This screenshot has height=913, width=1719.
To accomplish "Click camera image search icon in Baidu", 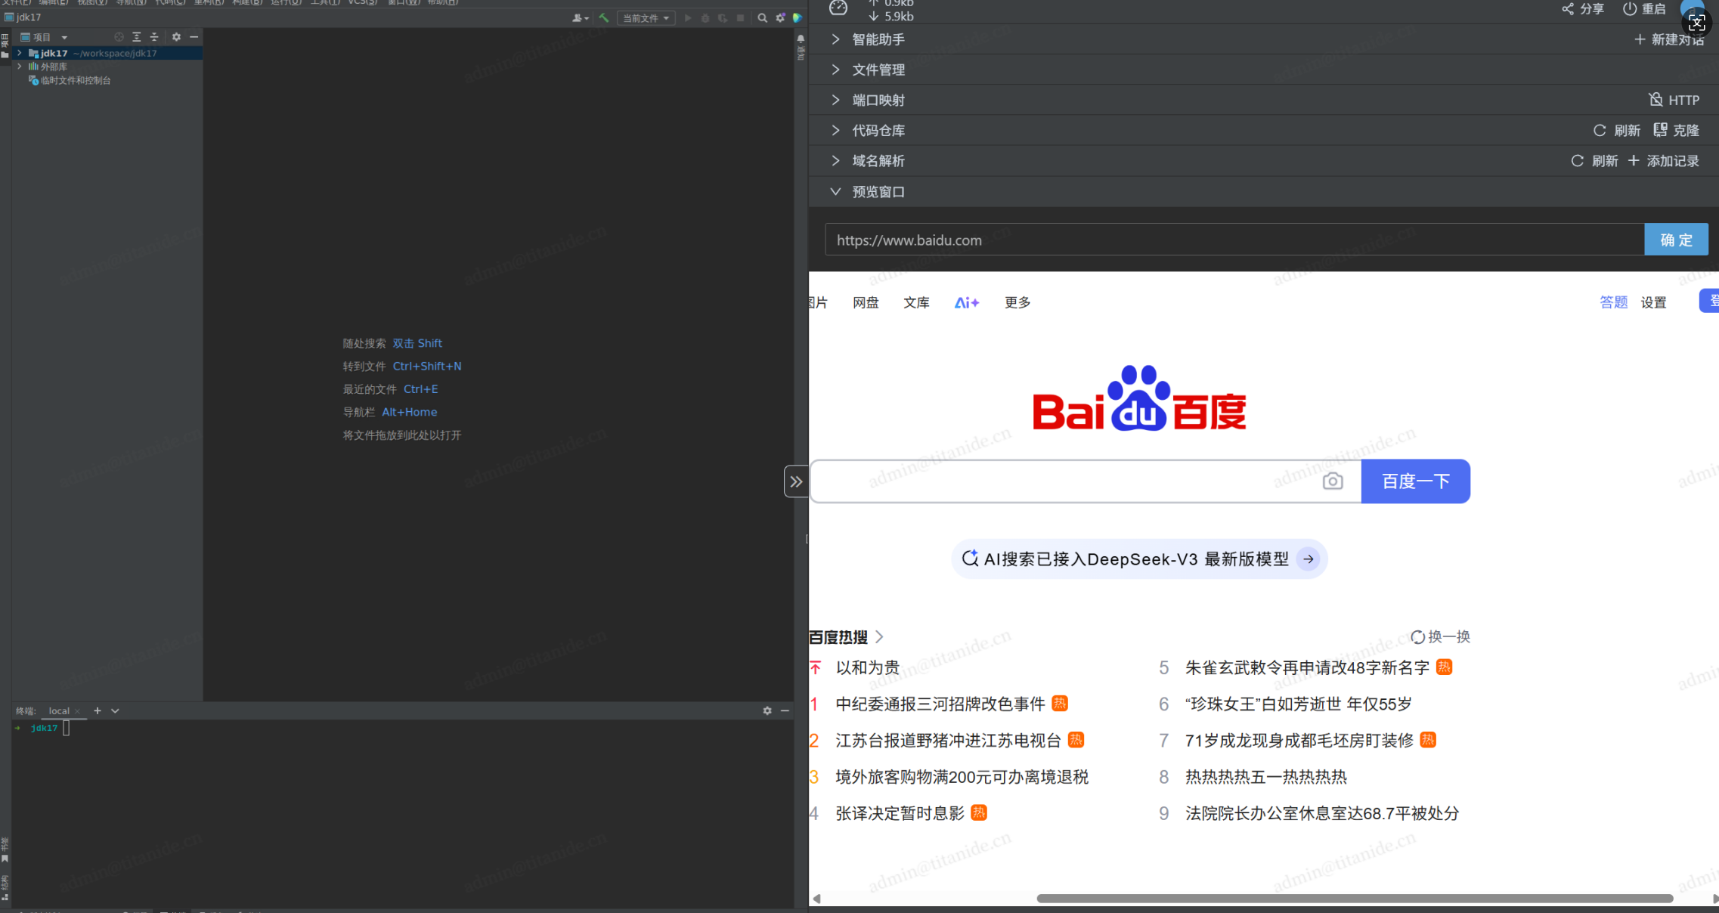I will click(1332, 481).
